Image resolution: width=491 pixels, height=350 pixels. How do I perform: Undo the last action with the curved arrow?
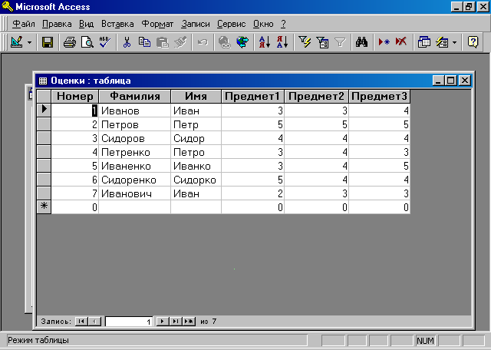pos(203,42)
